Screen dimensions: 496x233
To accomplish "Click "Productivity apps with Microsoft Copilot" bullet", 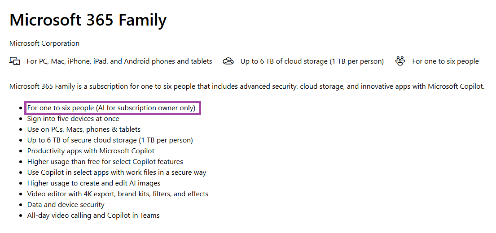I will click(x=91, y=151).
